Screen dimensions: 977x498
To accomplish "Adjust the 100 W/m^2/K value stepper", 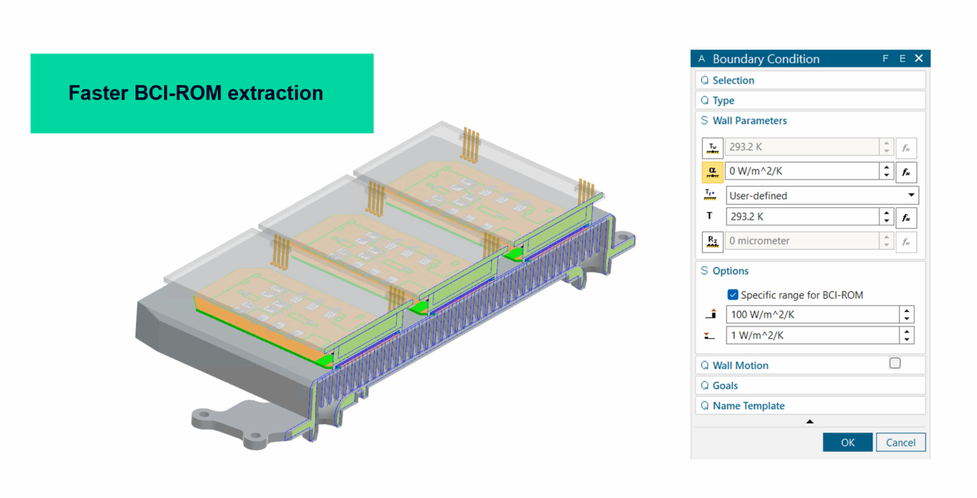I will point(907,314).
